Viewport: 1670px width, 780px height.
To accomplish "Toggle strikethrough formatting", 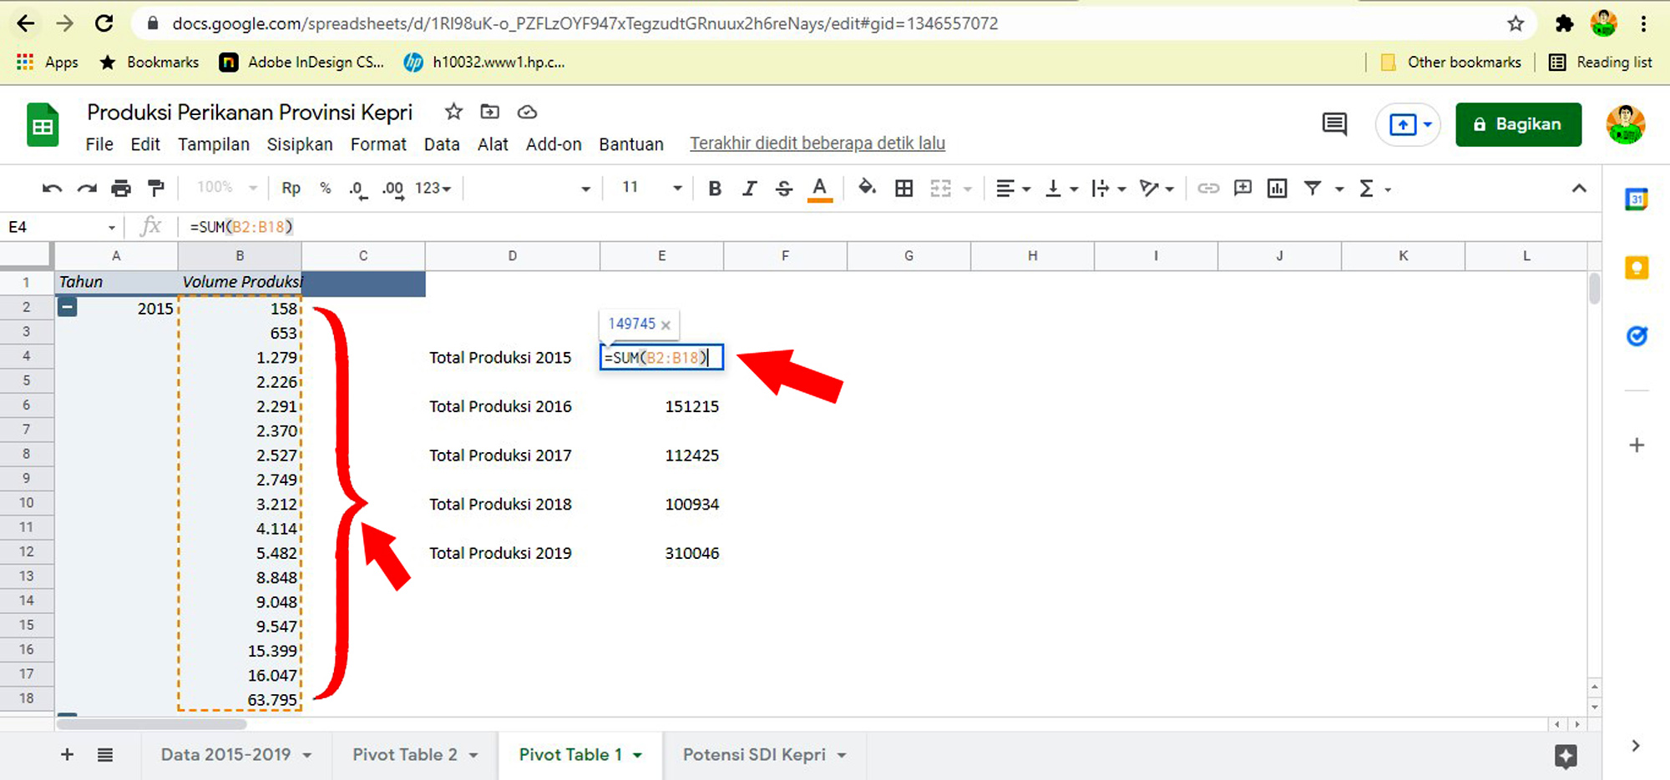I will click(783, 188).
